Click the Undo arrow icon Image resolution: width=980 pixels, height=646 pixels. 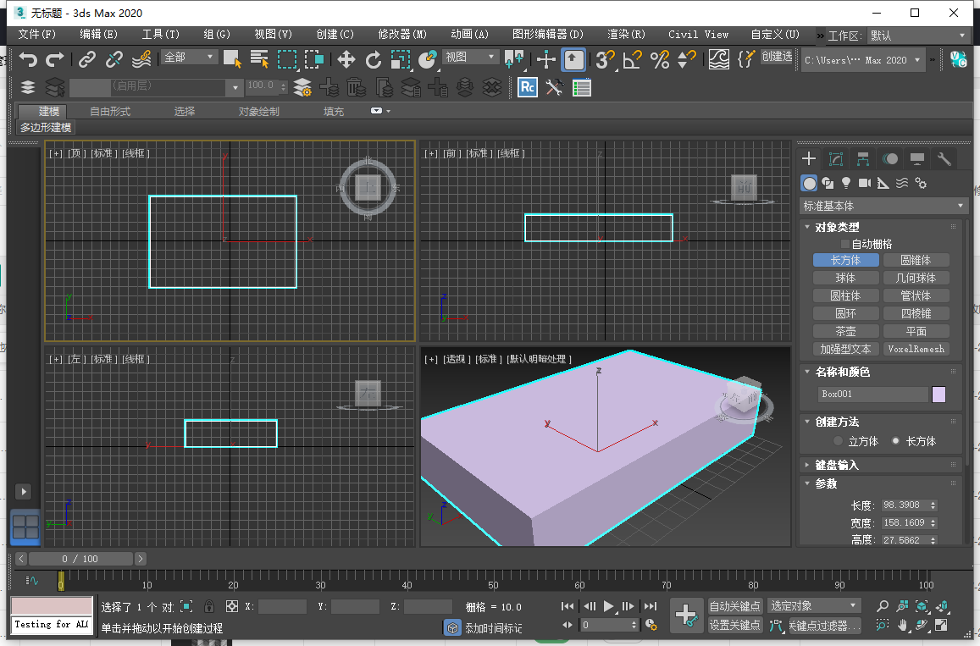coord(28,59)
